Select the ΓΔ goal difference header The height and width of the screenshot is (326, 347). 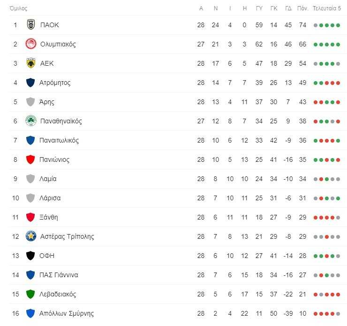coord(288,8)
